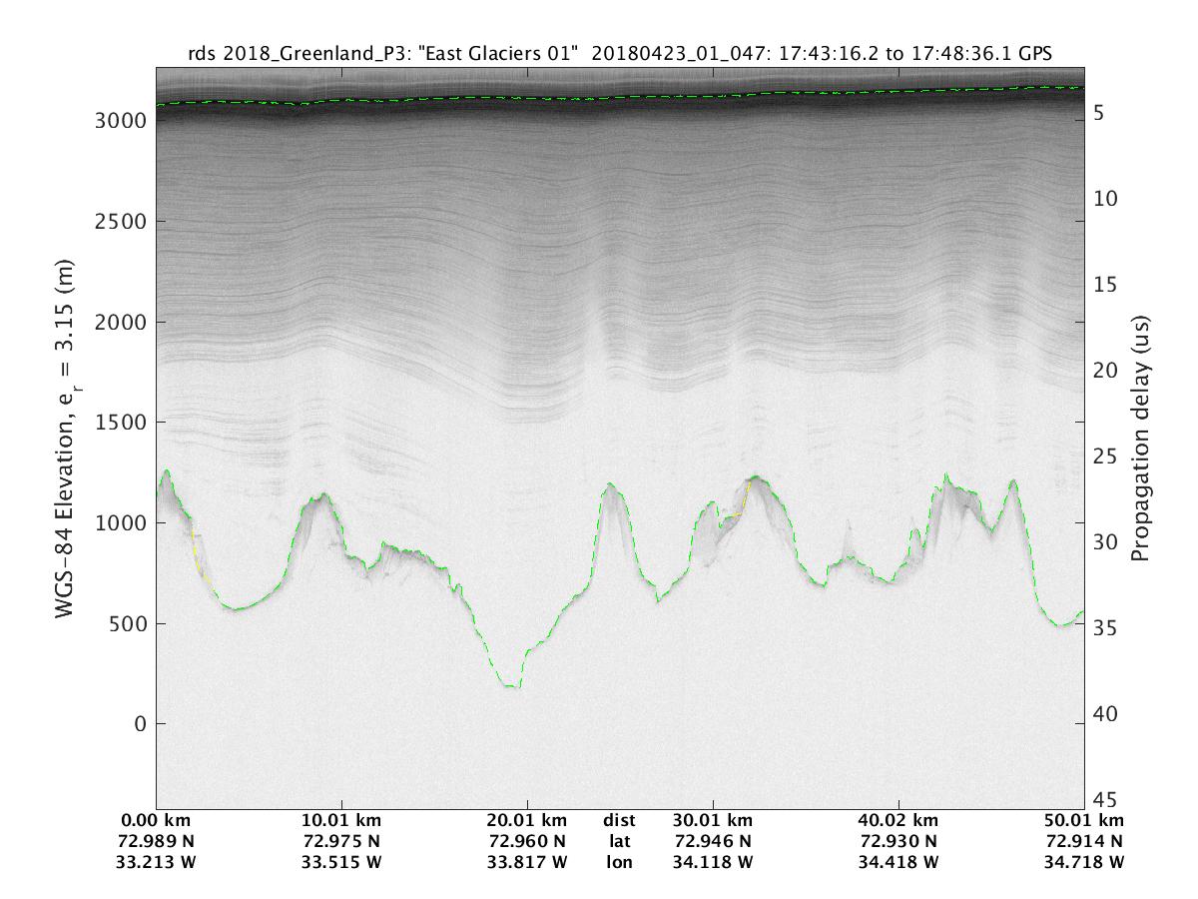
Task: Click the deepest bedrock trough near 20 km
Action: coord(511,686)
